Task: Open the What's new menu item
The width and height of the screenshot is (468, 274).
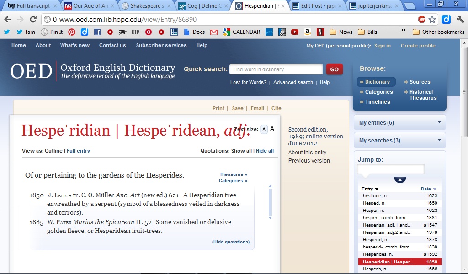Action: pyautogui.click(x=74, y=45)
